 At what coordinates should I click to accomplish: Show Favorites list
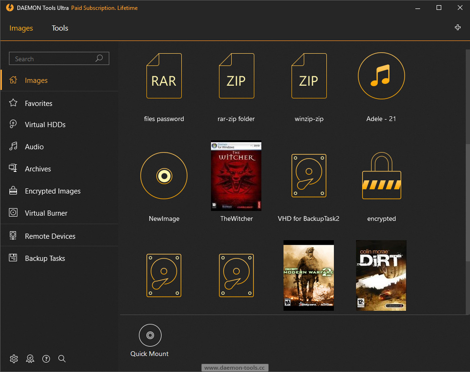(x=39, y=103)
